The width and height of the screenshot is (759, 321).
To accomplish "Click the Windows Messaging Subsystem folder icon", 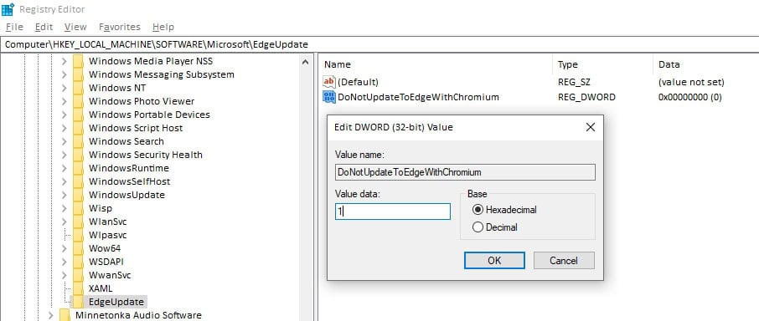I will click(x=78, y=75).
